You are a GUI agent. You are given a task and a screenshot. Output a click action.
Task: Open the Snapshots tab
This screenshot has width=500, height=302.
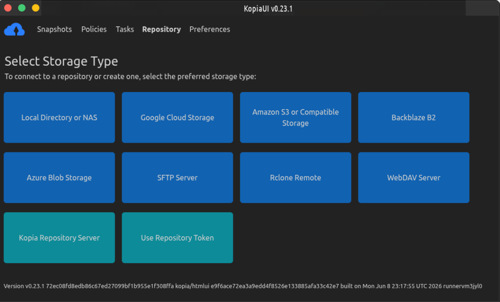coord(55,29)
